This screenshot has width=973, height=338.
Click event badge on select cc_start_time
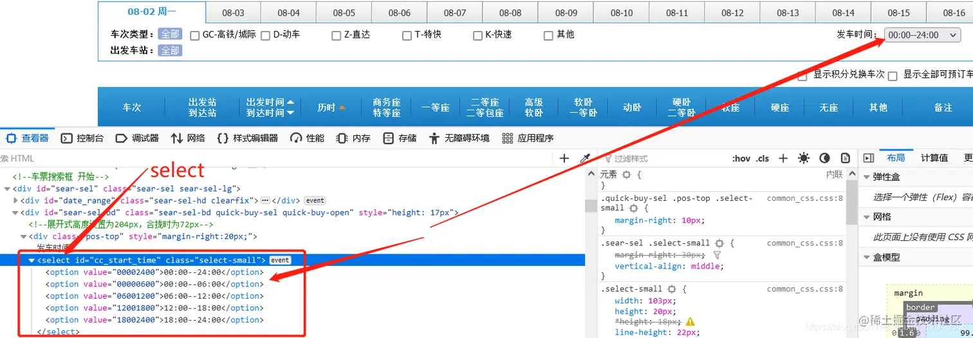(280, 260)
